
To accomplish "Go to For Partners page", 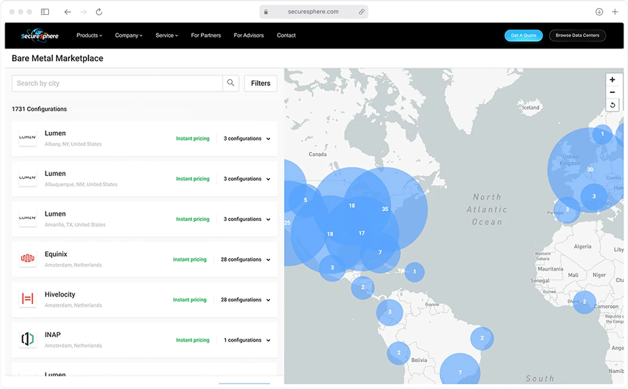I will 206,35.
